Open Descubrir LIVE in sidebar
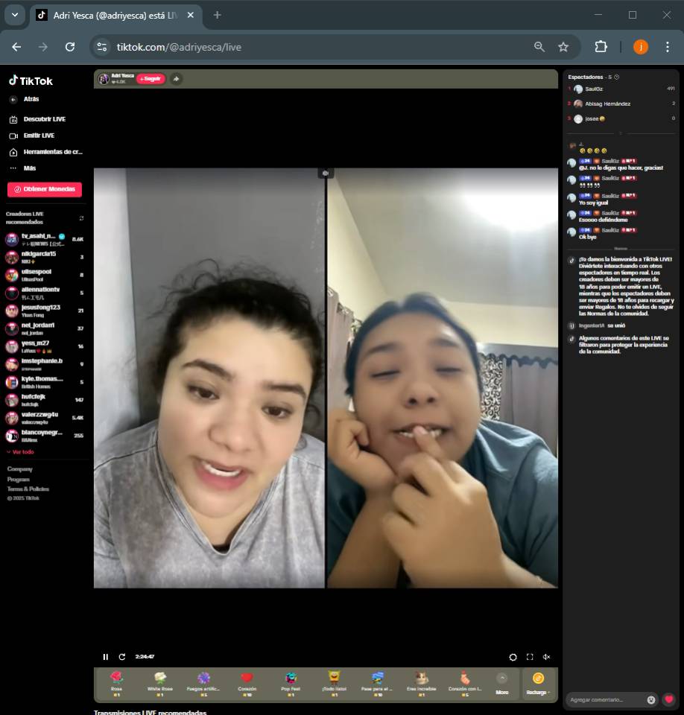The height and width of the screenshot is (715, 684). pyautogui.click(x=44, y=119)
